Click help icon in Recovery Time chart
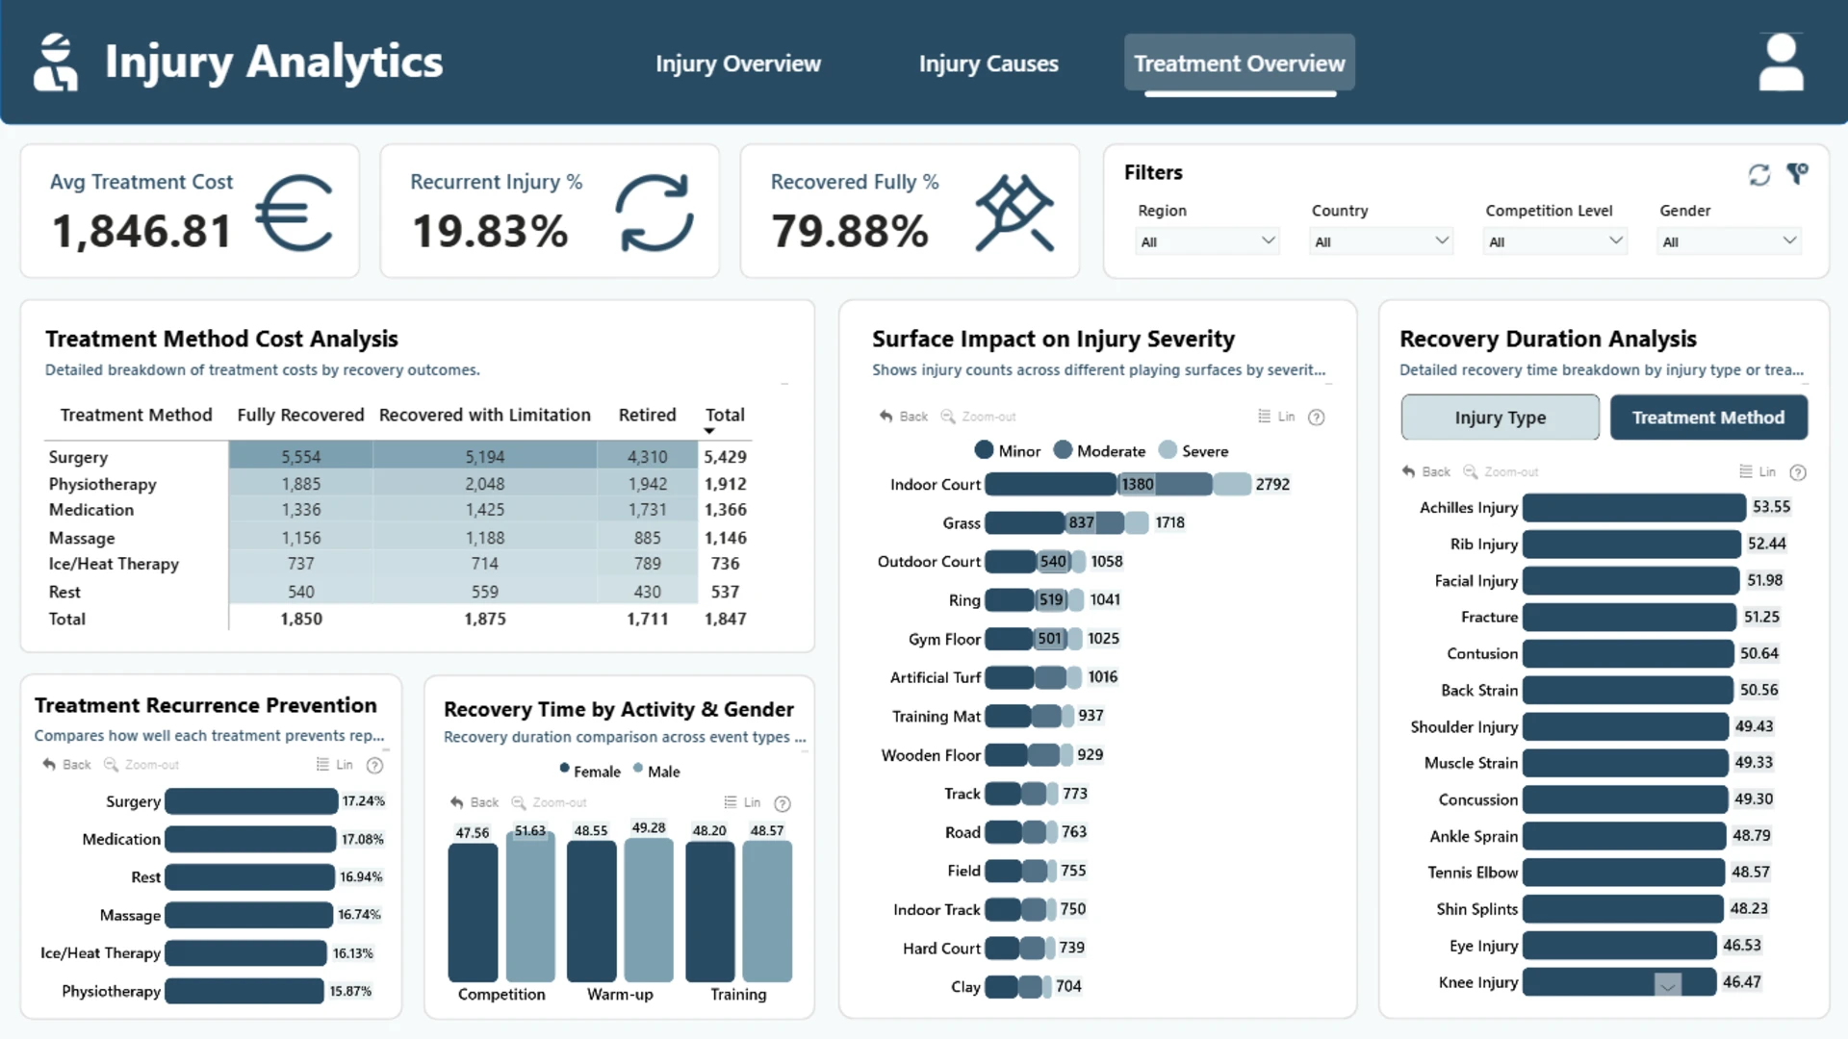This screenshot has width=1848, height=1039. 783,803
